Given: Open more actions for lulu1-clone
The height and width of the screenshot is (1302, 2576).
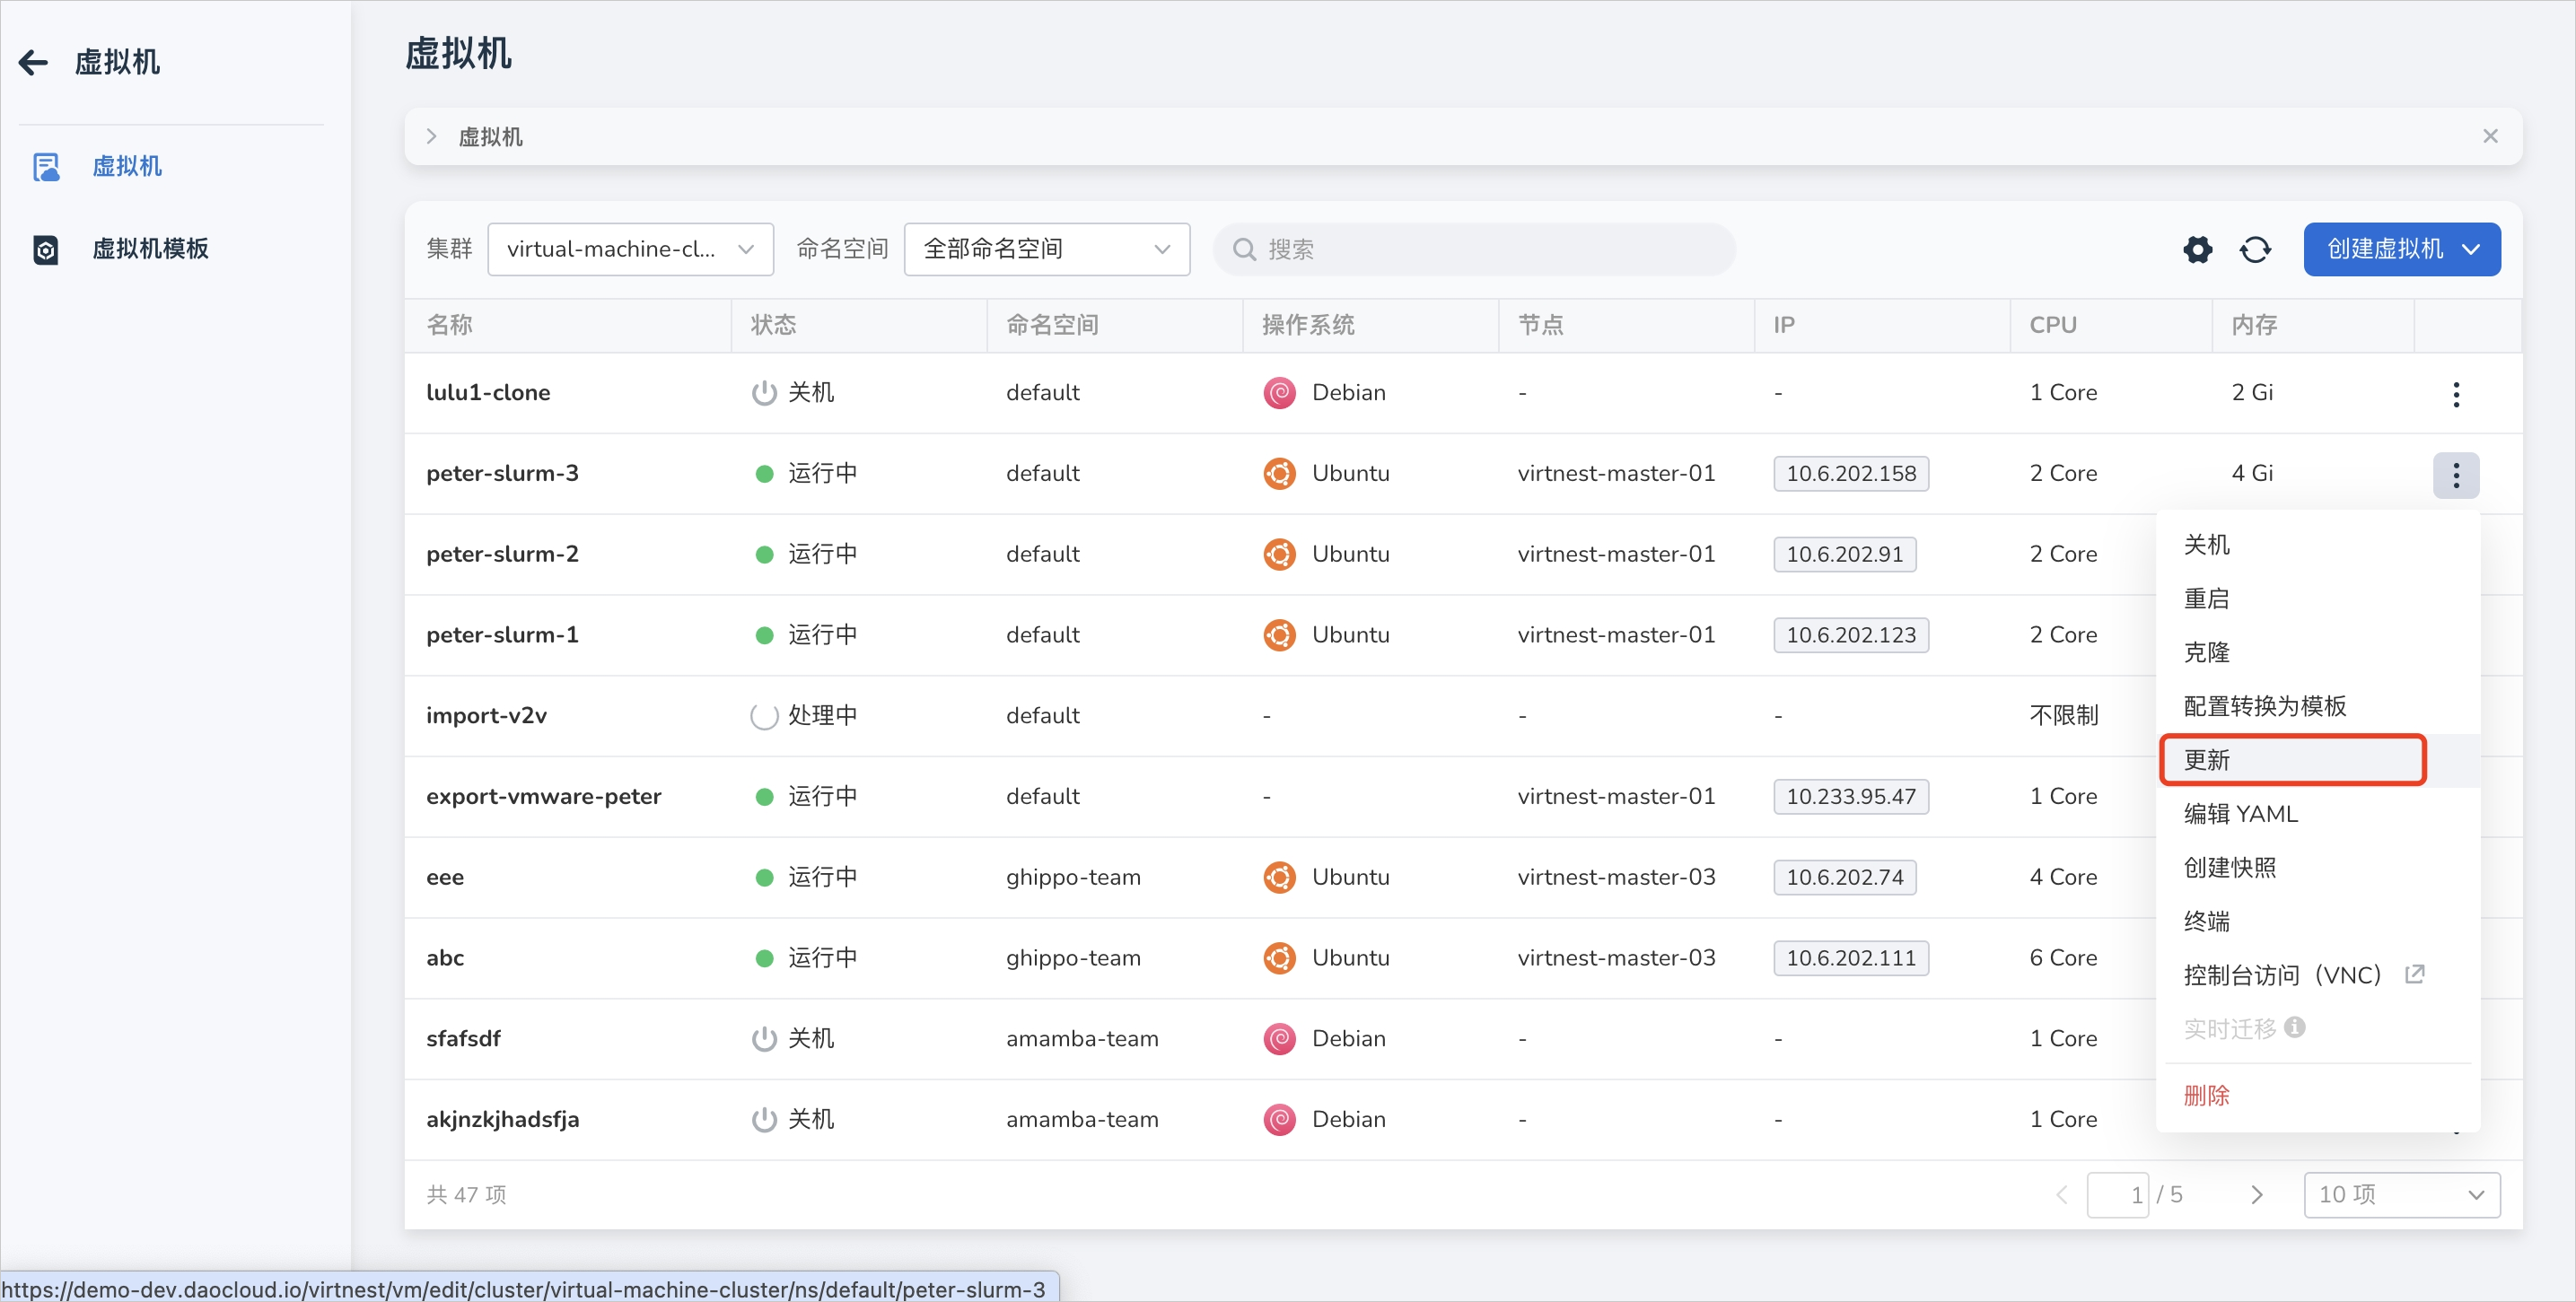Looking at the screenshot, I should click(2456, 393).
